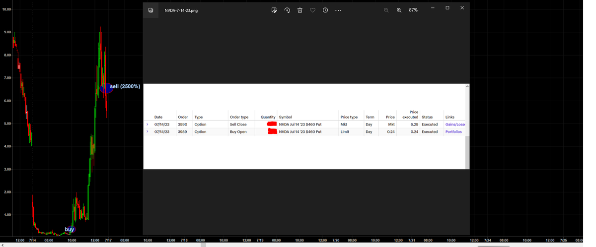Click the Sell Close order type cell
The image size is (596, 247).
click(238, 124)
